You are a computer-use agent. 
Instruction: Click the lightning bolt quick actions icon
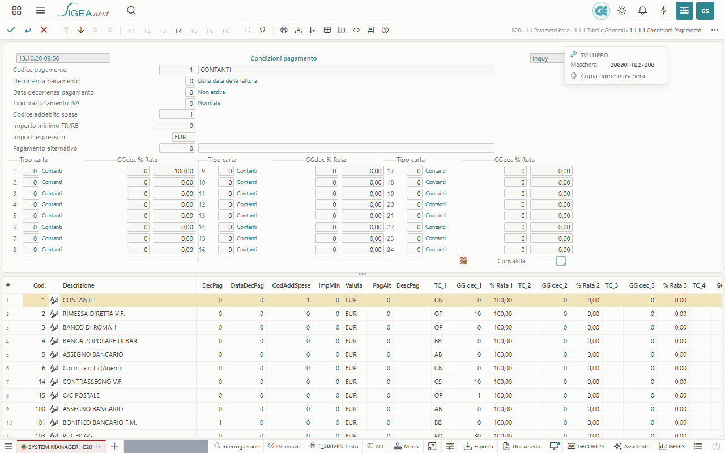(x=664, y=11)
